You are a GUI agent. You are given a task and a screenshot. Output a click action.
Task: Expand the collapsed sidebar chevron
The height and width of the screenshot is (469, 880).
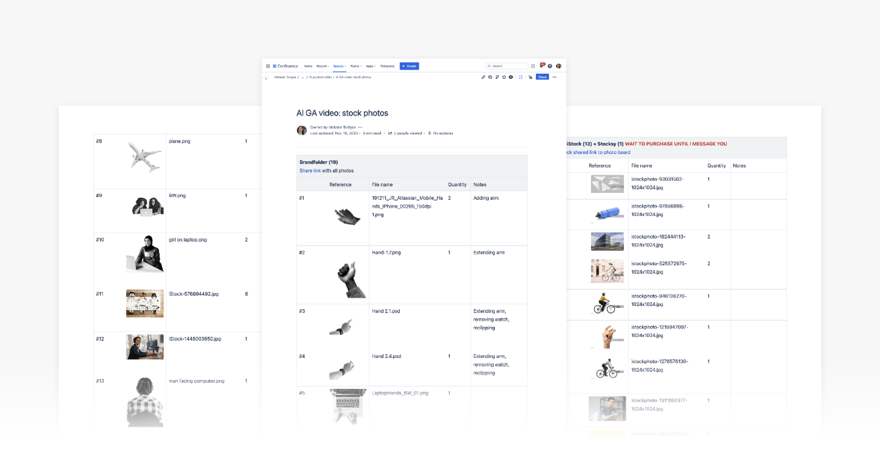click(x=266, y=78)
